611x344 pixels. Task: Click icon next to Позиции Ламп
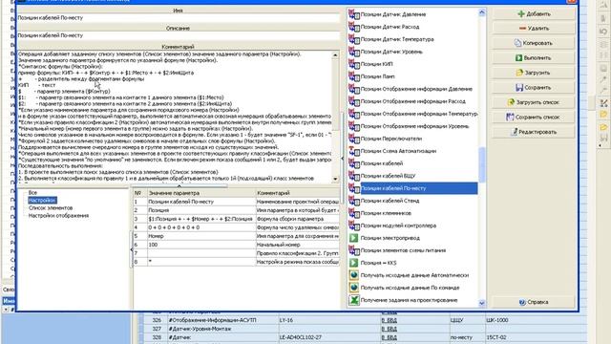pyautogui.click(x=354, y=76)
